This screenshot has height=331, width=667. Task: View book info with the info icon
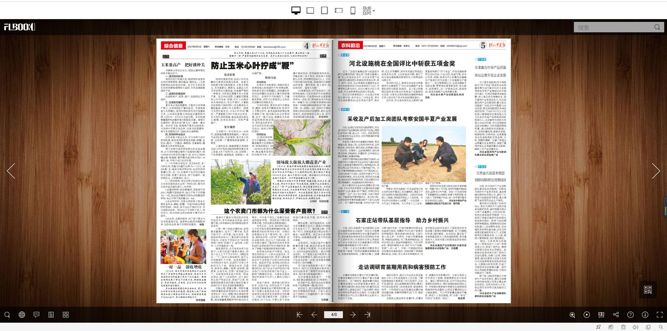click(x=645, y=315)
